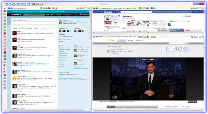Expand the Searches dropdown on Twitter

(36, 29)
